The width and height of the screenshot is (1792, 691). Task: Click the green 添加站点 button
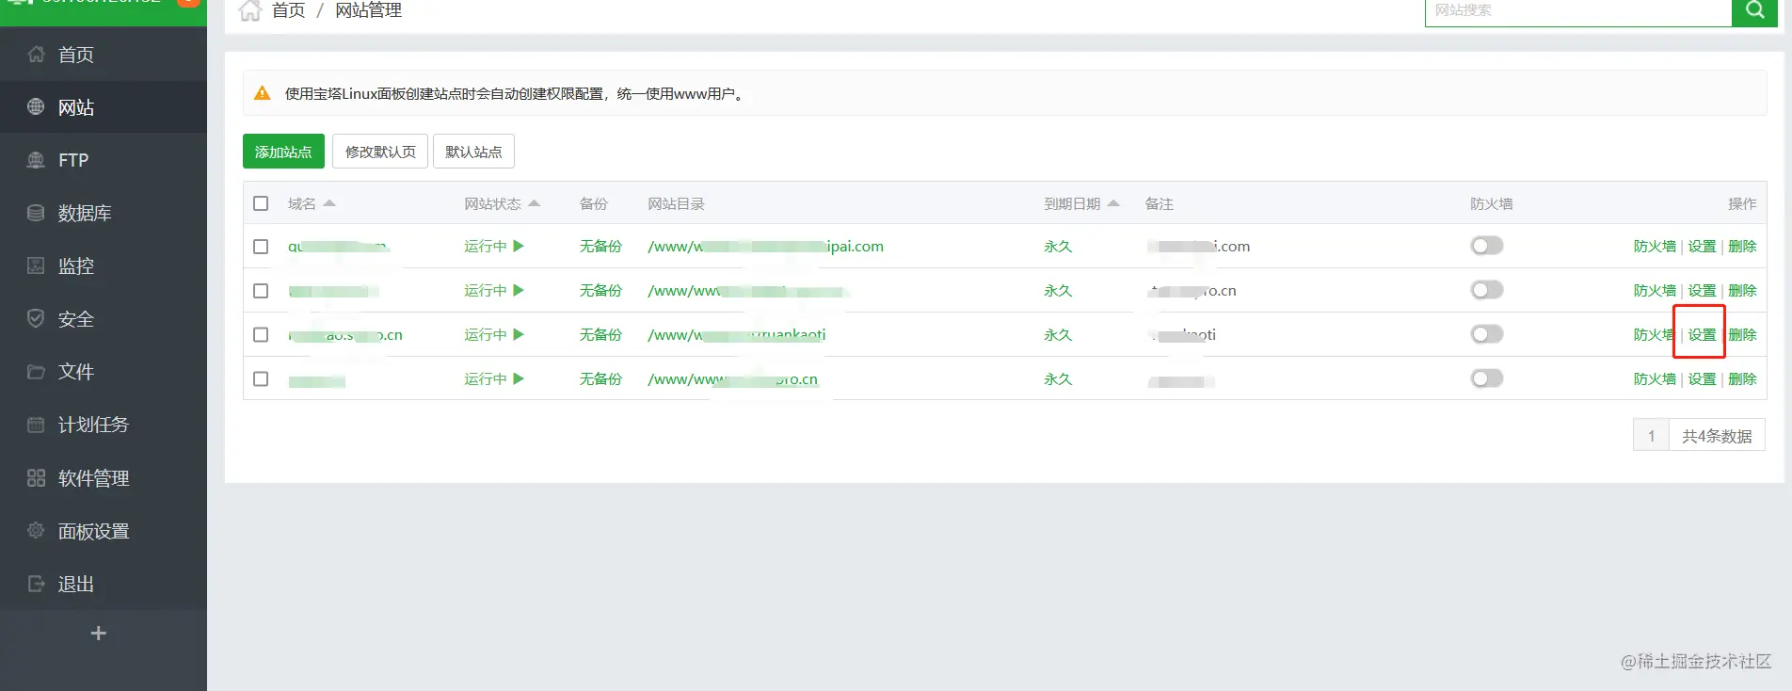(x=283, y=152)
